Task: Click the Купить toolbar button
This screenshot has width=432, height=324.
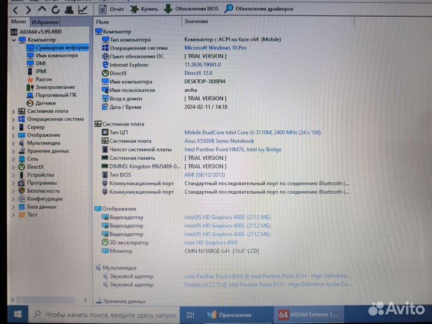Action: pos(144,9)
